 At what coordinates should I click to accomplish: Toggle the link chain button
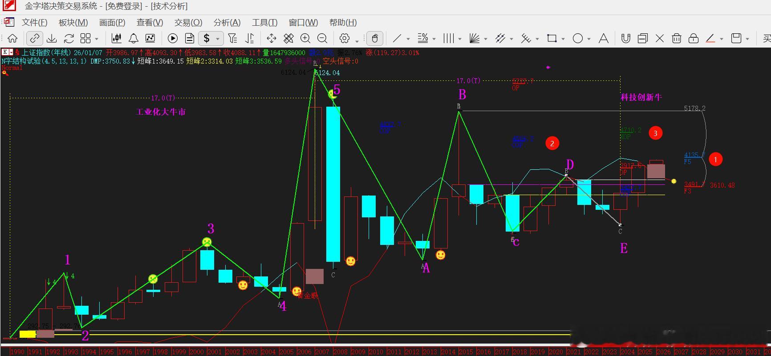34,38
